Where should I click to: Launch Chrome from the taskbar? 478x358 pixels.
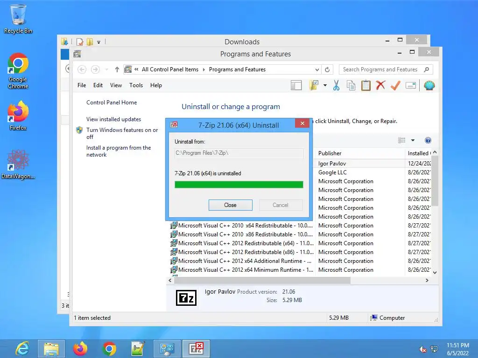[109, 349]
